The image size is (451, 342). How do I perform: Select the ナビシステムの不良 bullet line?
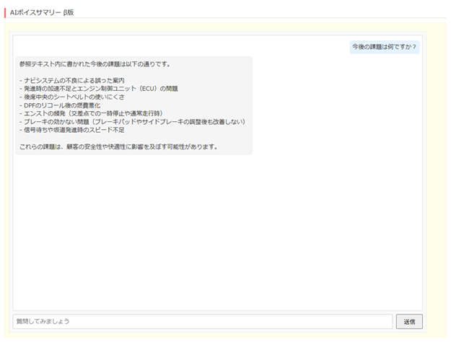pos(72,80)
